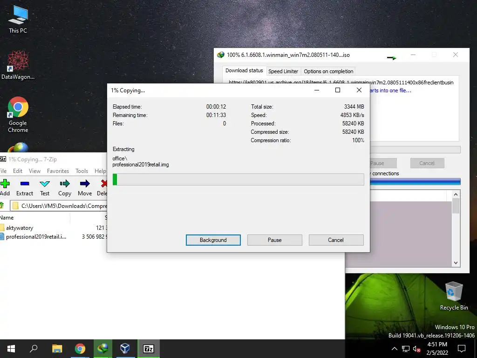Screen dimensions: 477x358
Task: Open File Explorer from the taskbar
Action: tap(57, 349)
